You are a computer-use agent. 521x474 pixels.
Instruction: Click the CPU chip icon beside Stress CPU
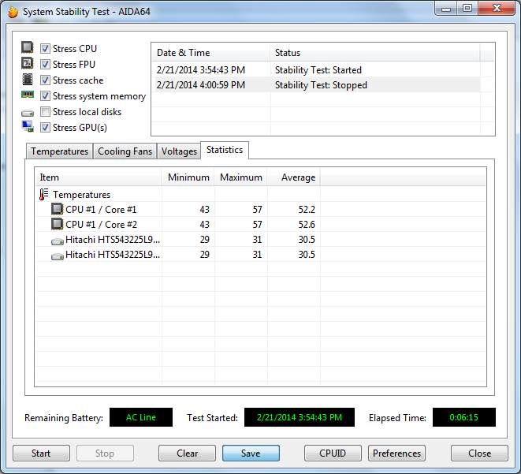pos(28,47)
